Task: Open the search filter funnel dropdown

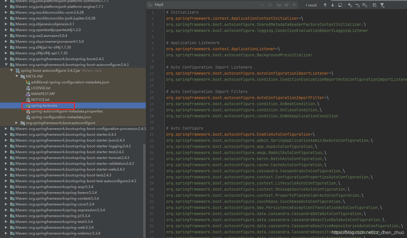Action: tap(382, 5)
